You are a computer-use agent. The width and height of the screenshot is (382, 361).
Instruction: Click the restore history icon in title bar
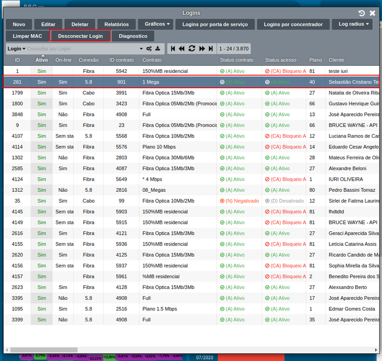tap(361, 13)
